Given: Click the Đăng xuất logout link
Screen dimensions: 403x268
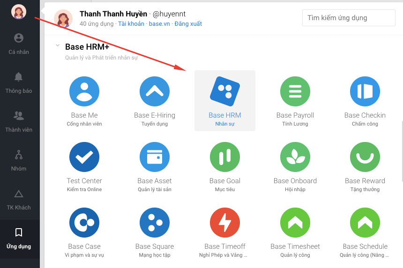Looking at the screenshot, I should pos(188,23).
